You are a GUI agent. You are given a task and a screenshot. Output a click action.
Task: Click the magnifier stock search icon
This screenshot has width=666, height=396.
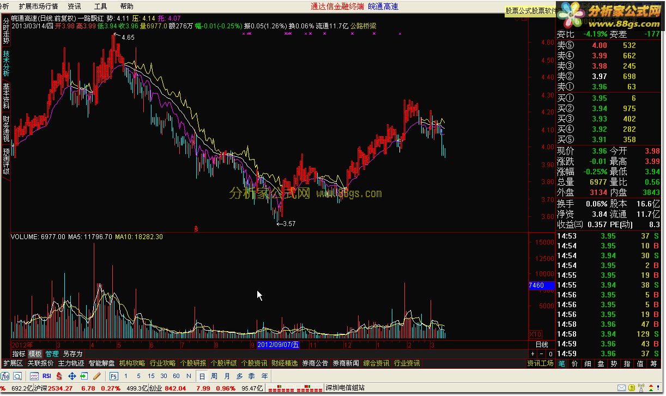click(x=17, y=376)
